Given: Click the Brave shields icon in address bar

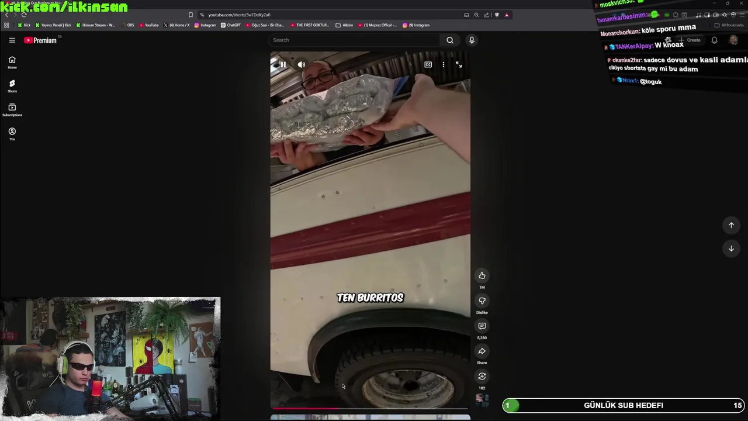Looking at the screenshot, I should (497, 15).
